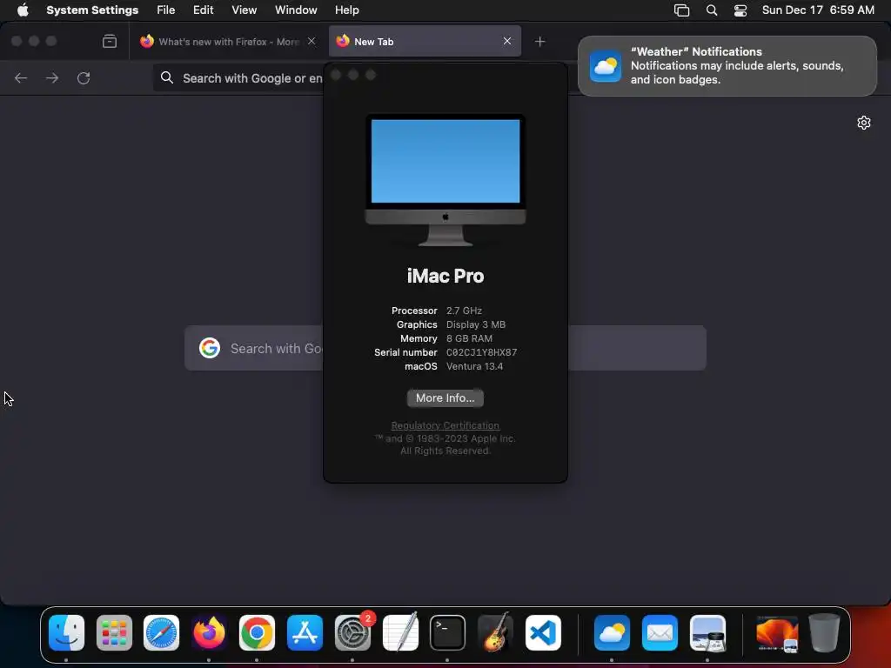This screenshot has height=668, width=891.
Task: Open a new Firefox tab with plus button
Action: [539, 42]
